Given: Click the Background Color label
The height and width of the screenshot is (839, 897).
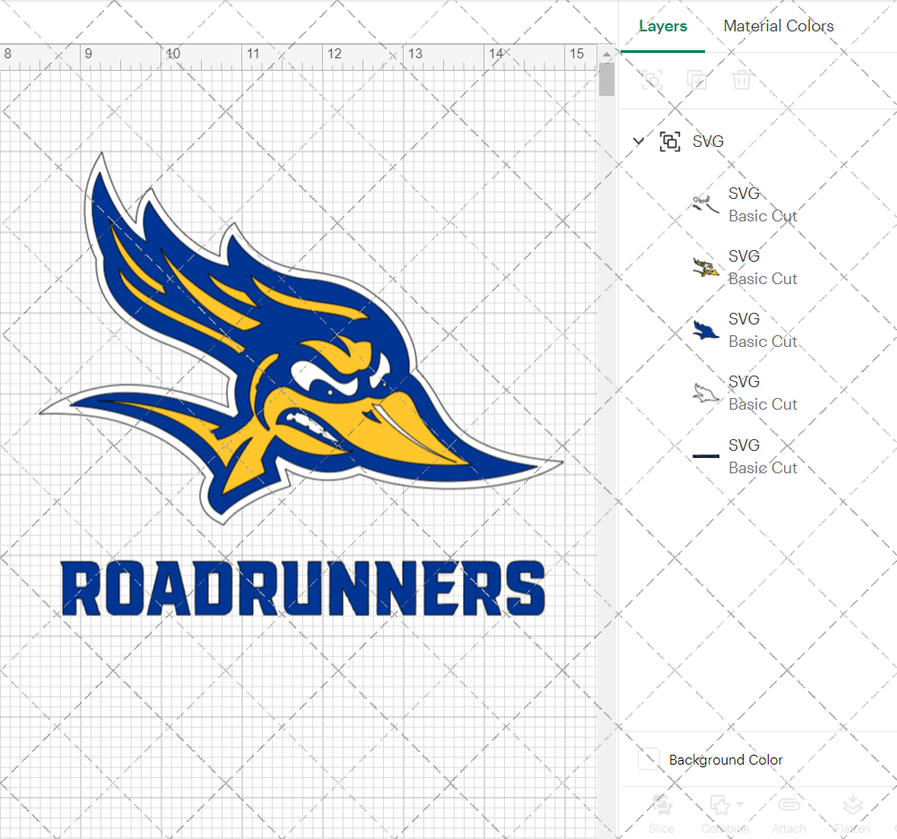Looking at the screenshot, I should 726,759.
